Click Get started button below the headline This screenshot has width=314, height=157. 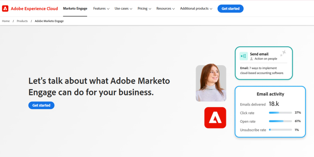coord(41,105)
